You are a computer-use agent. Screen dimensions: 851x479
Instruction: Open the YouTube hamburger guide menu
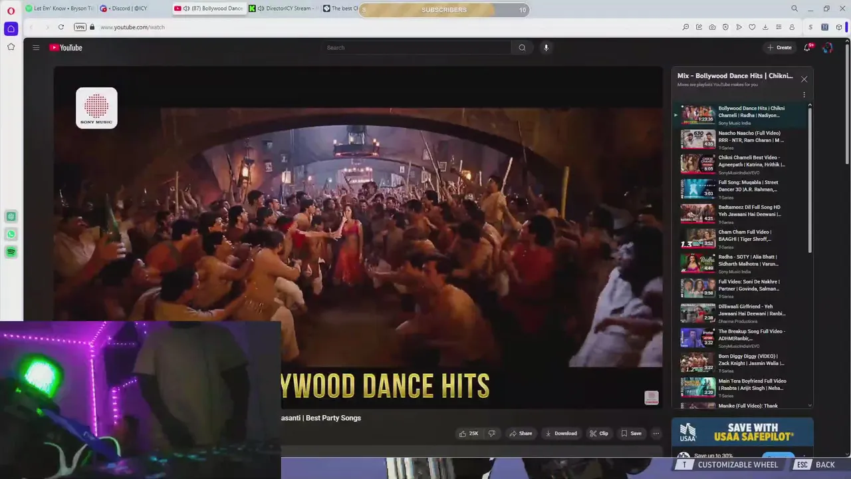36,47
